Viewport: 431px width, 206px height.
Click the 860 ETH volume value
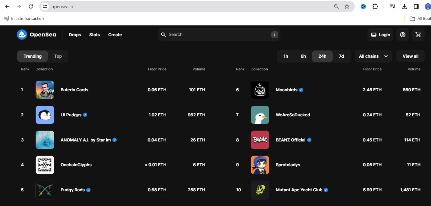(x=411, y=90)
